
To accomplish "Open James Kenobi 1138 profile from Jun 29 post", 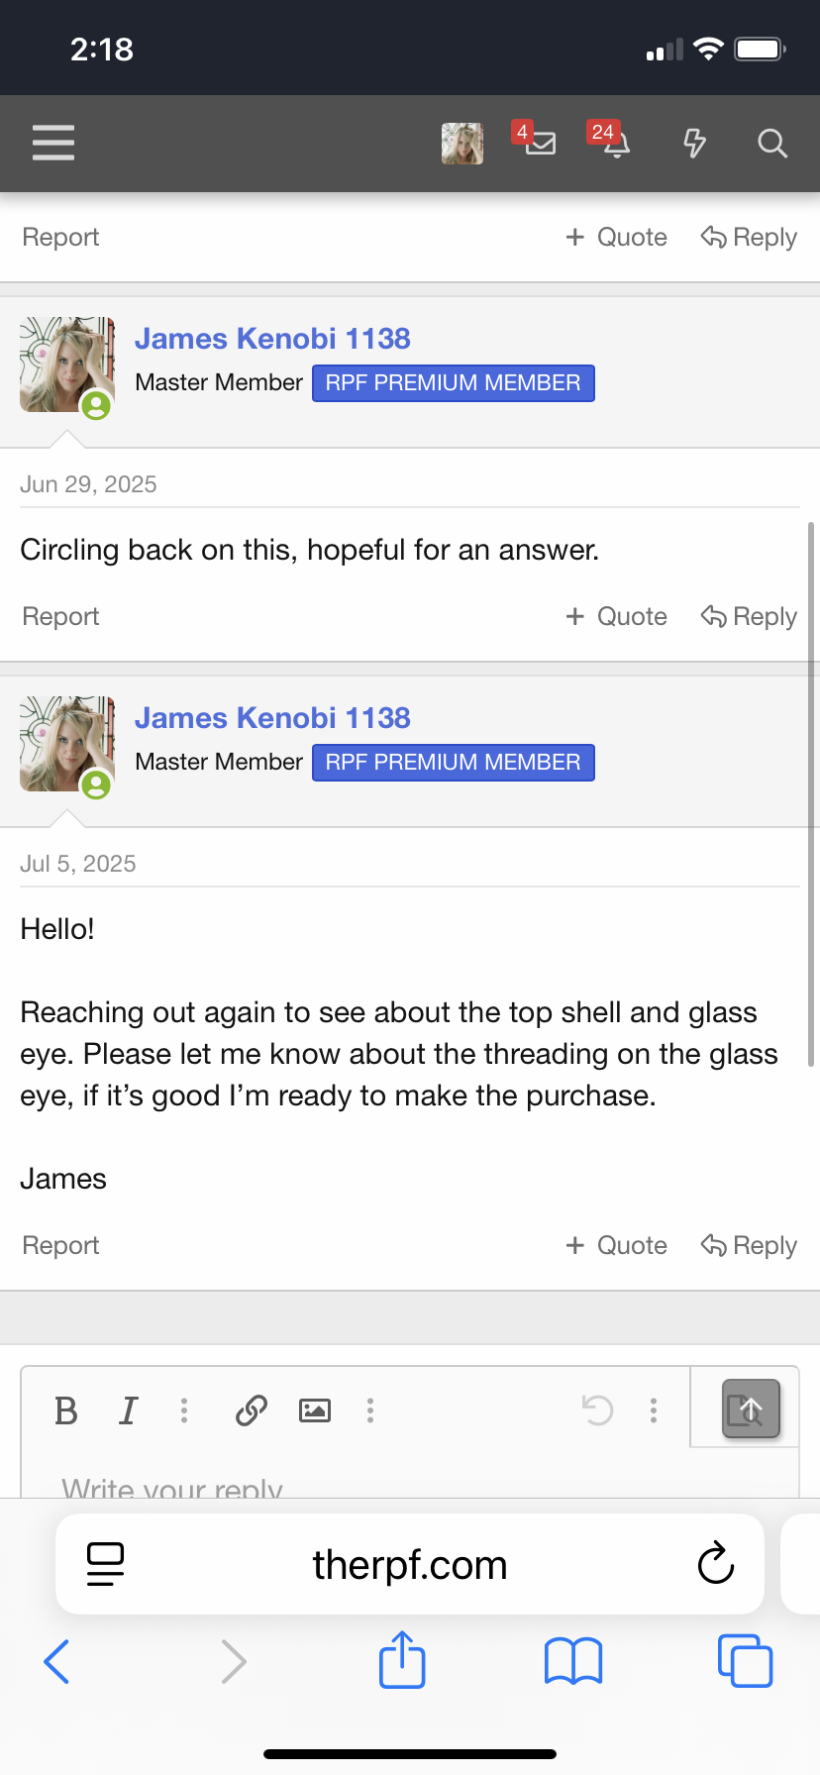I will tap(272, 339).
